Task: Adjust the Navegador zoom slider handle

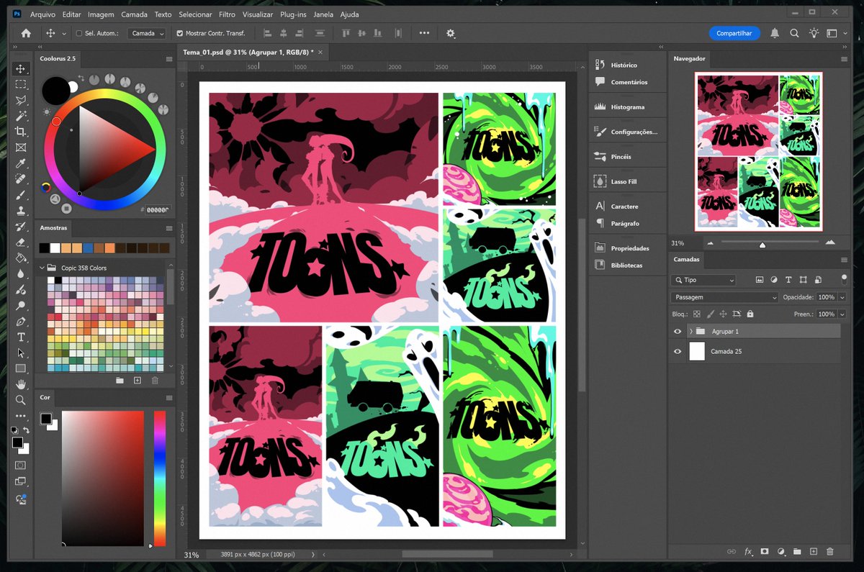Action: [762, 245]
